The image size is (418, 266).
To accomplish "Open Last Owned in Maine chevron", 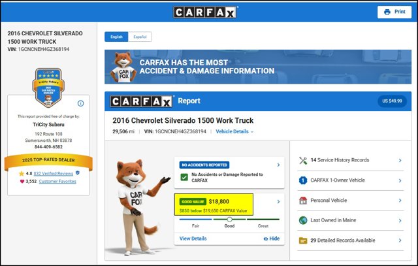I will [400, 221].
